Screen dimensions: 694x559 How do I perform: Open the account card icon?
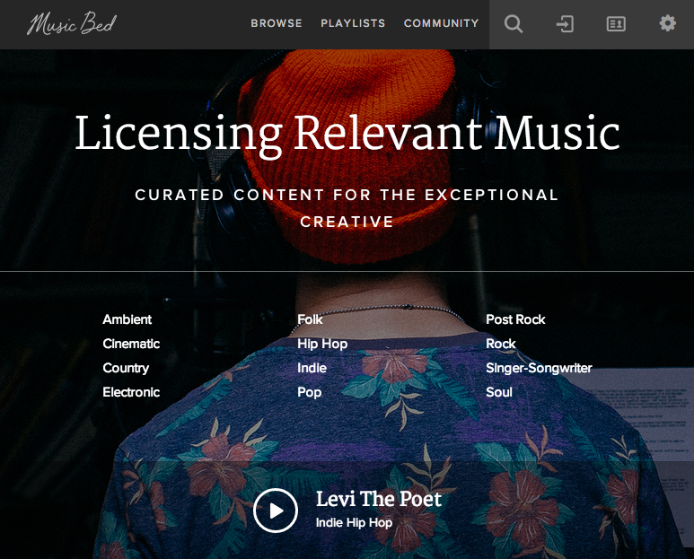616,24
